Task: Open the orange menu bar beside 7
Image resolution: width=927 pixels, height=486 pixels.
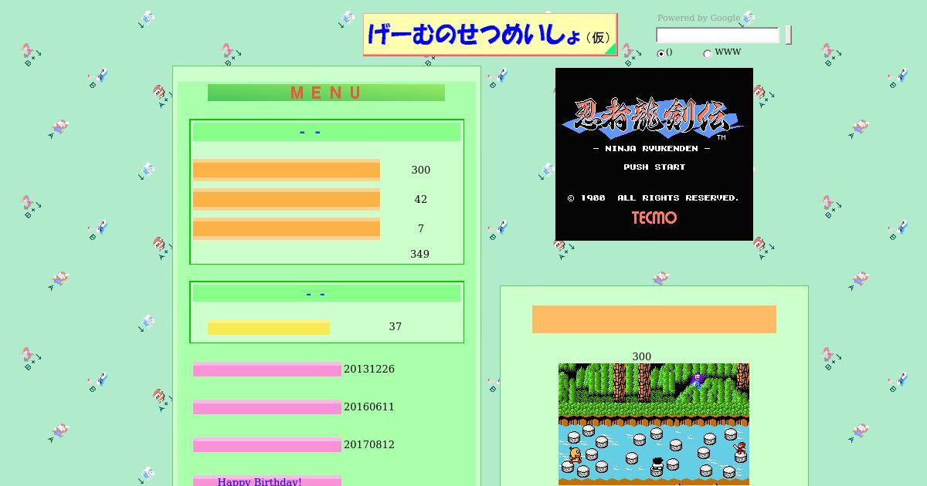Action: coord(287,228)
